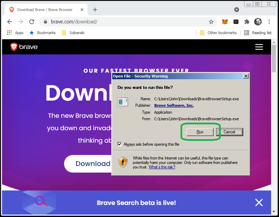Click the padlock site info icon

click(45, 22)
